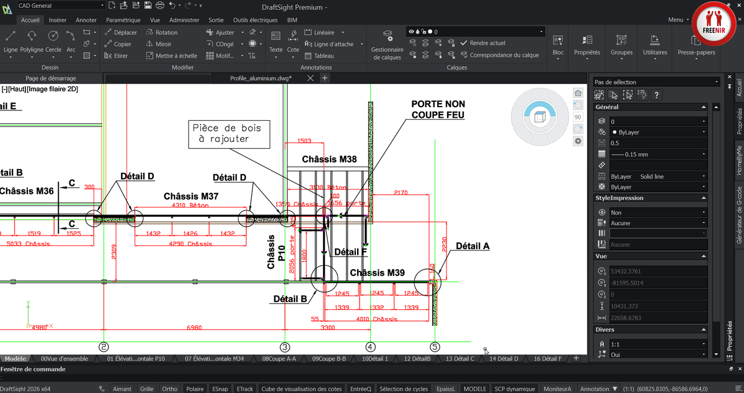Viewport: 744px width, 393px height.
Task: Click the print icon in quick access toolbar
Action: coord(159,6)
